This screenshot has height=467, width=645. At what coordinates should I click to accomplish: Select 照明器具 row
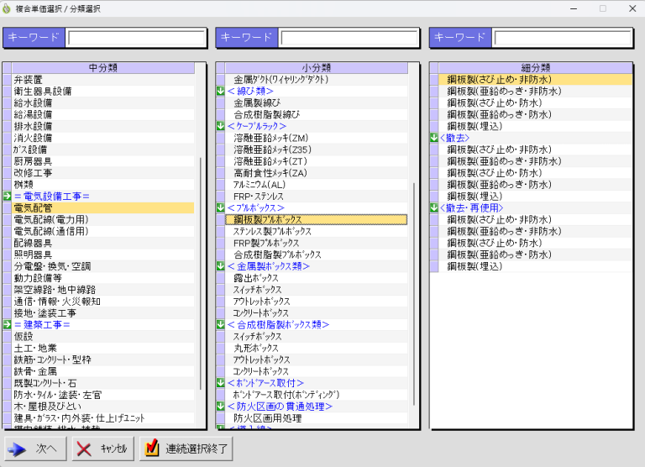coord(102,254)
